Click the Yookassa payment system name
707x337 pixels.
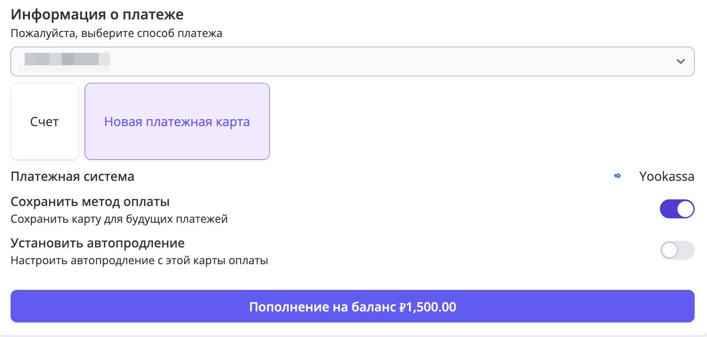click(x=666, y=176)
